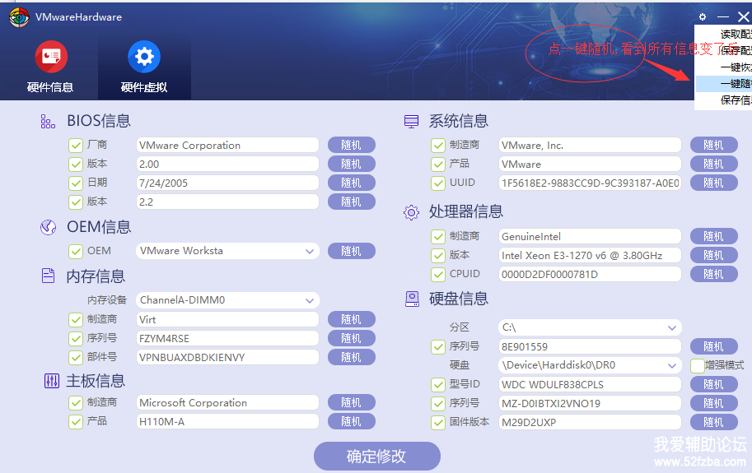Open the 硬件信息 hardware info tab icon
The image size is (752, 473).
[51, 57]
